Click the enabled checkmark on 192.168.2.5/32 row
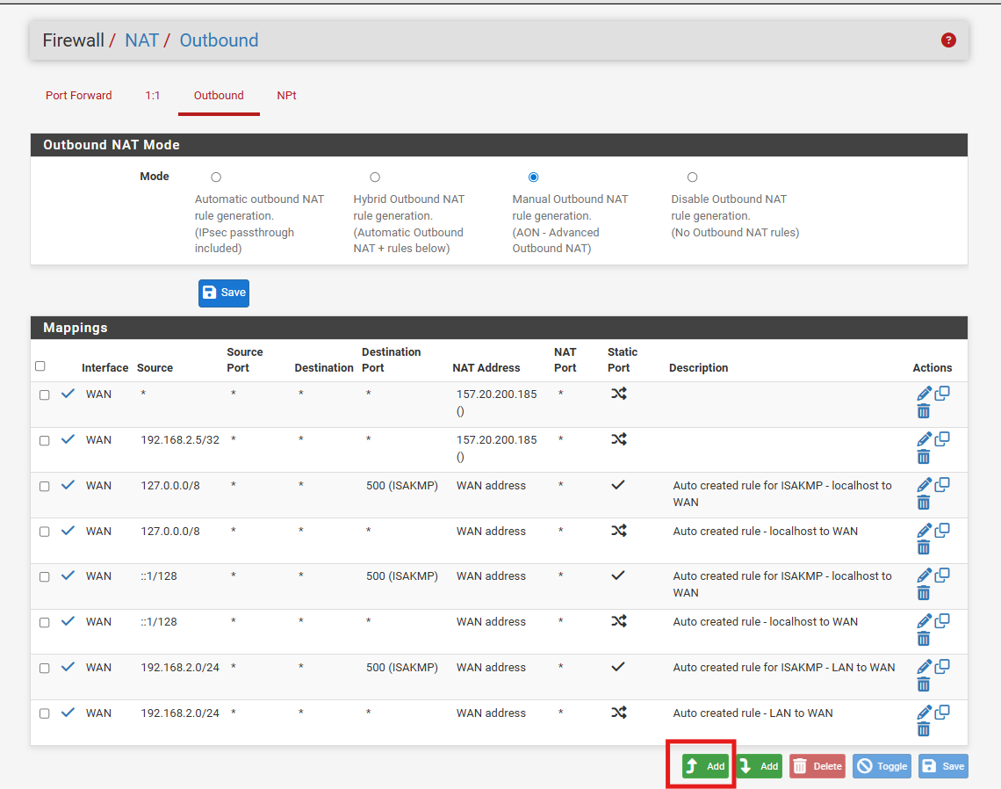This screenshot has width=1001, height=789. 68,439
